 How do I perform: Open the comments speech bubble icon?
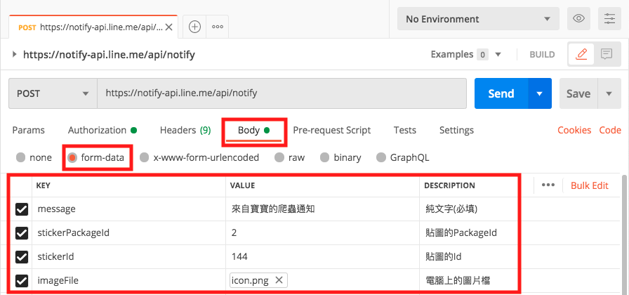click(x=606, y=54)
